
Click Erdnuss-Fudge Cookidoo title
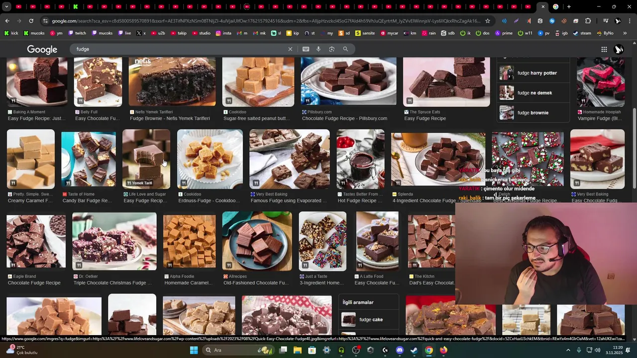209,201
